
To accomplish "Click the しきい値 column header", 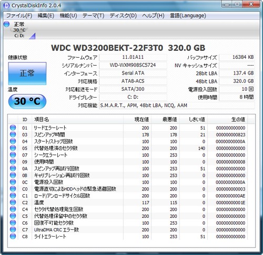I will coord(194,120).
